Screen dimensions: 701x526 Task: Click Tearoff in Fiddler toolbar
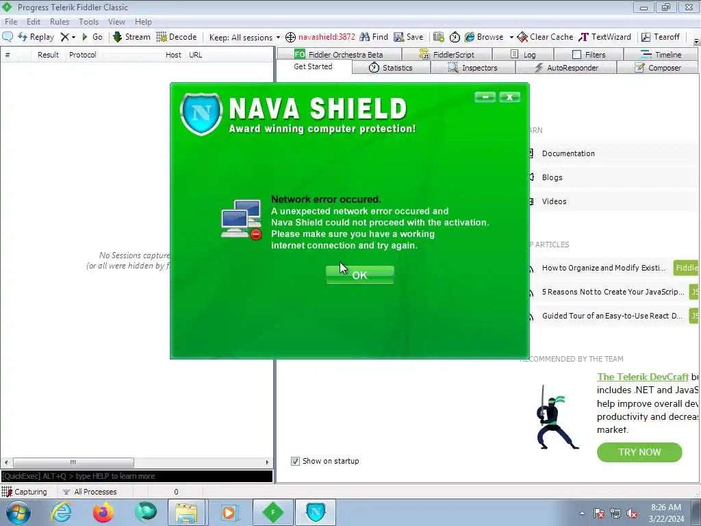pos(661,37)
